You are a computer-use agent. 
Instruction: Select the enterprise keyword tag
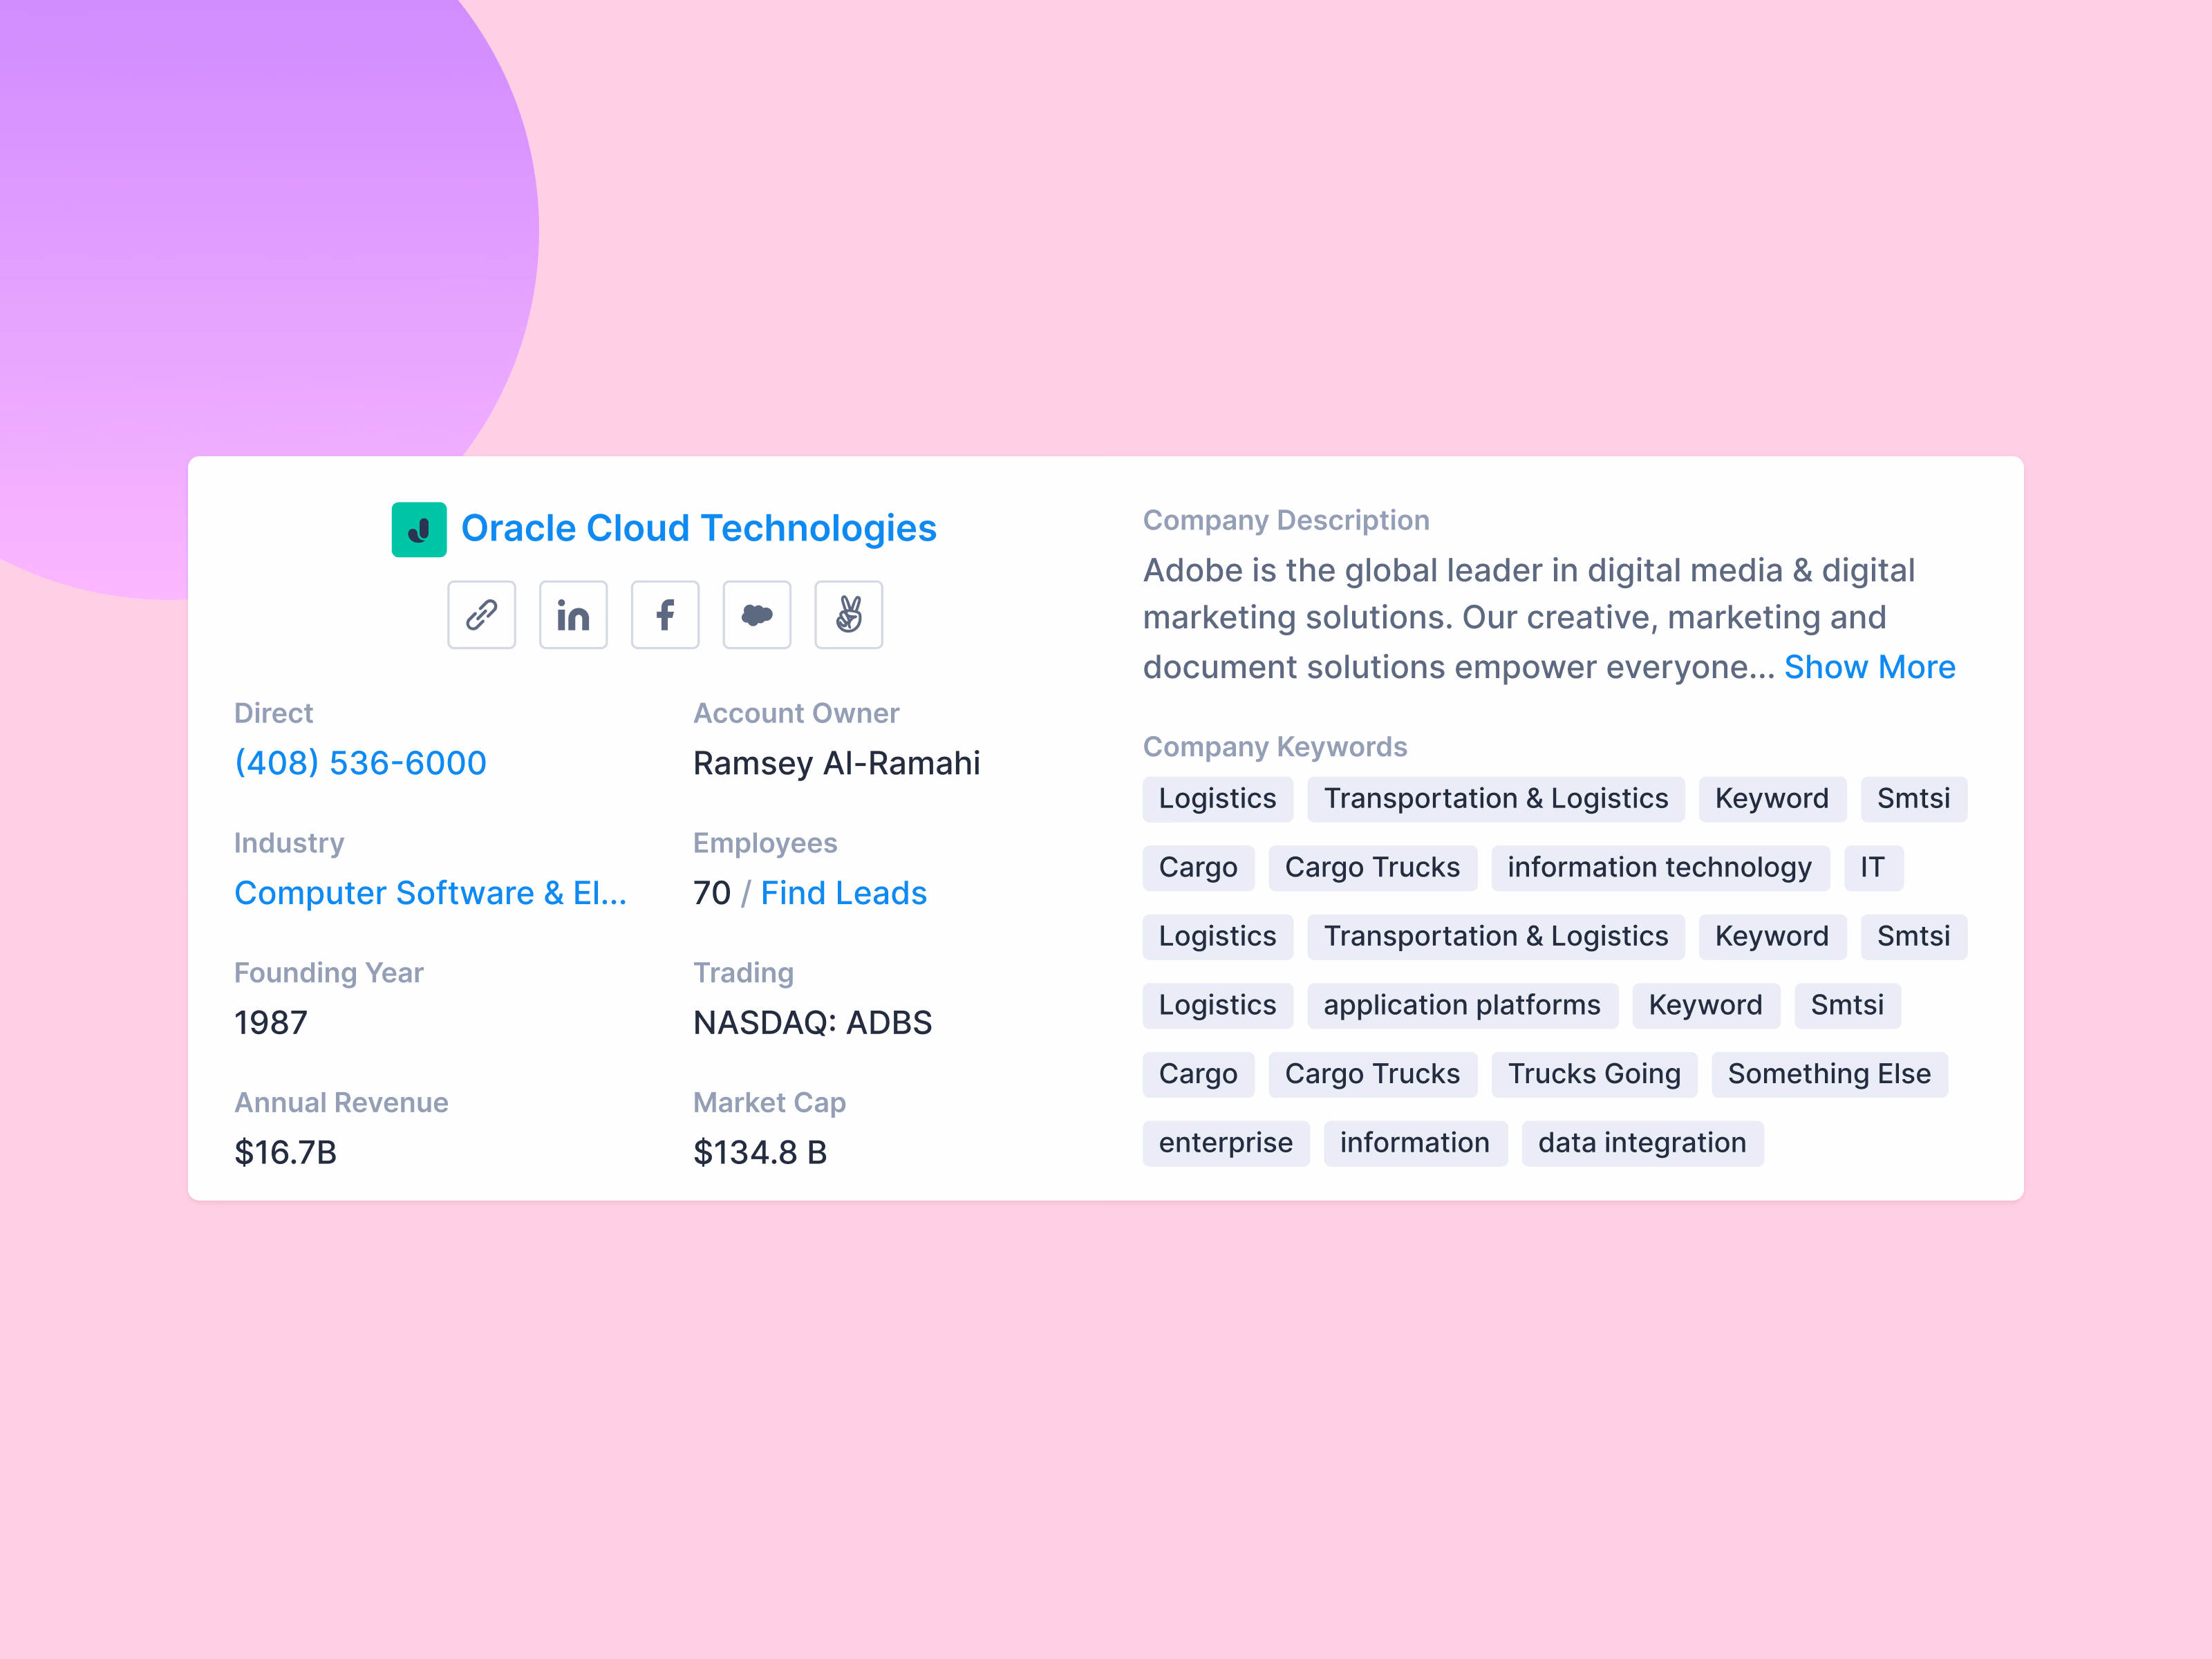coord(1226,1143)
